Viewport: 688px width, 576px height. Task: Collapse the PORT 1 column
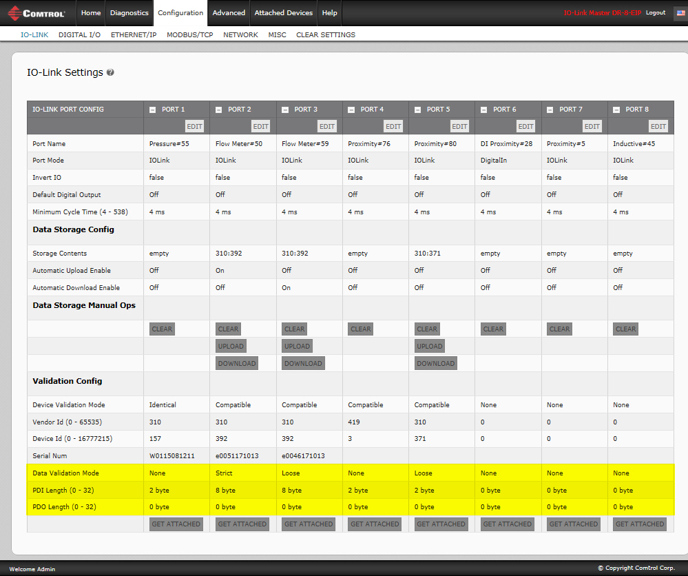153,110
